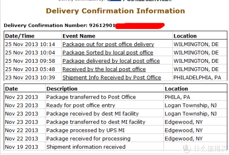Image resolution: width=229 pixels, height=155 pixels.
Task: Click the Delivery Confirmation Information heading
Action: (115, 11)
